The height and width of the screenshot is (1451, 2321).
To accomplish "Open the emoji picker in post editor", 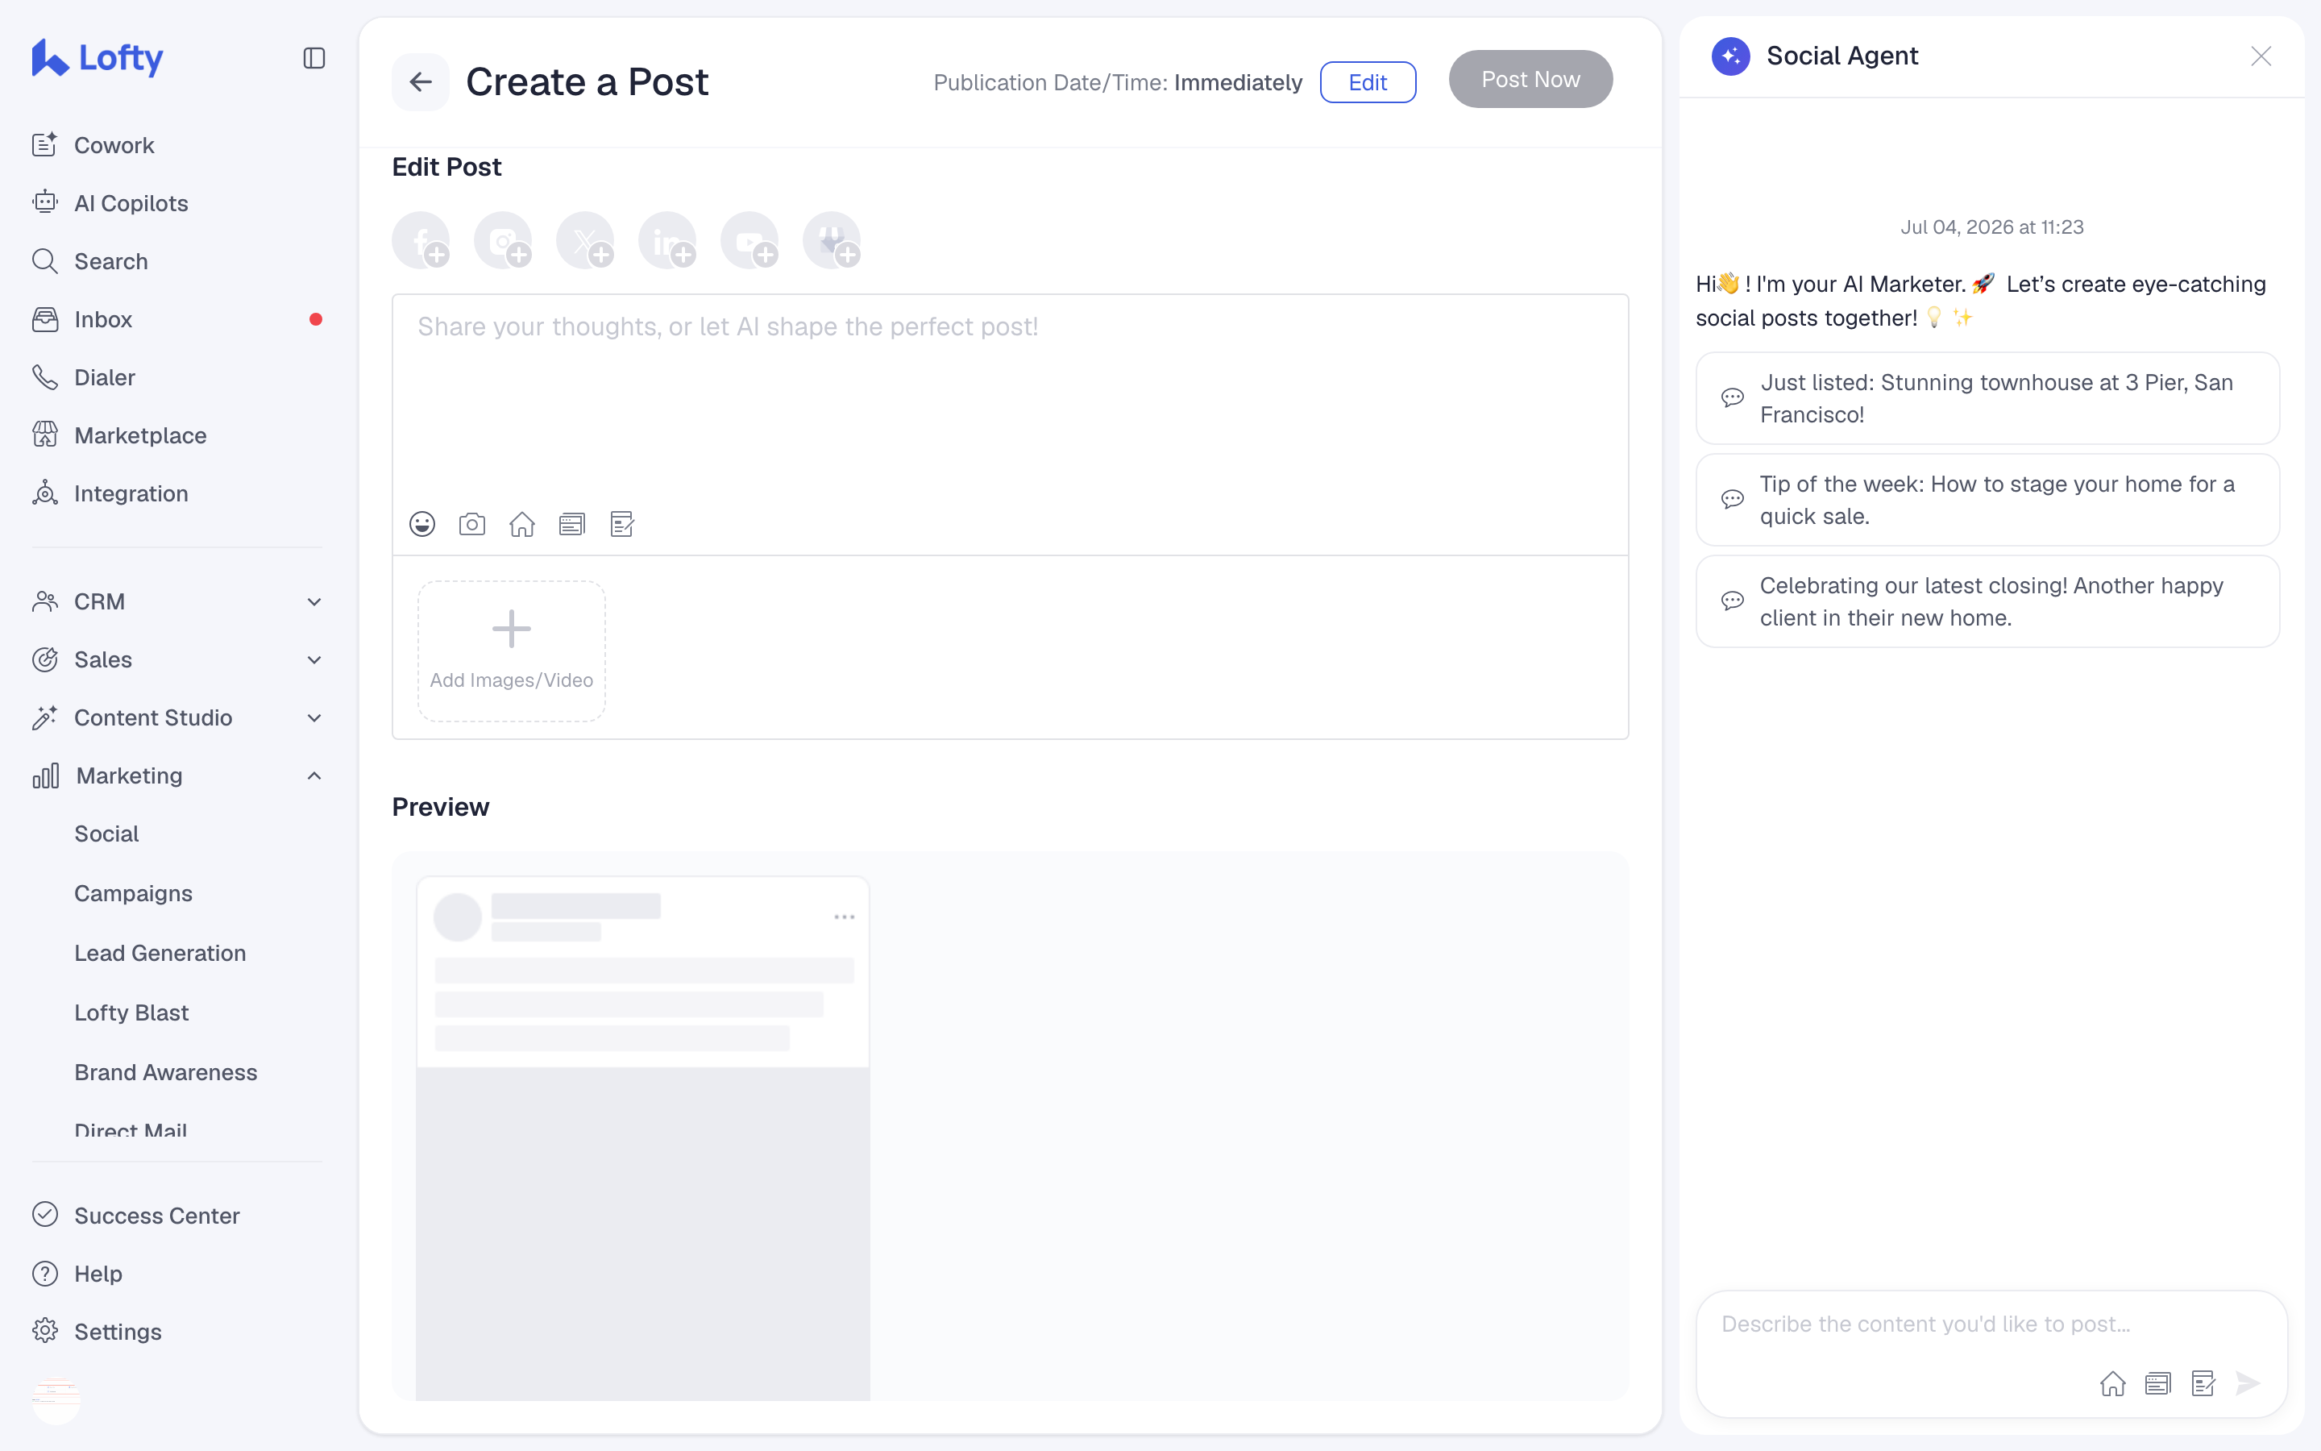I will 422,524.
